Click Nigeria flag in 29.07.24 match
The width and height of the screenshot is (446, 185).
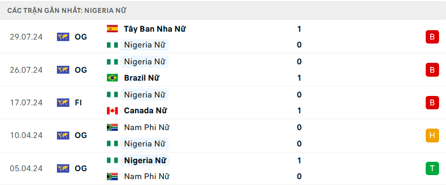112,45
